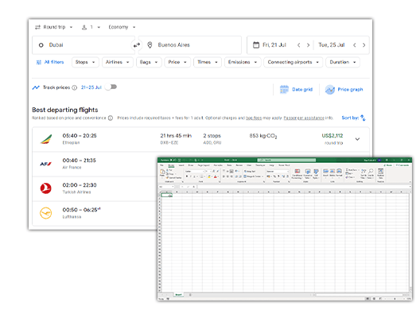The height and width of the screenshot is (314, 420).
Task: Follow the 'Passenger assistance' link
Action: (304, 118)
